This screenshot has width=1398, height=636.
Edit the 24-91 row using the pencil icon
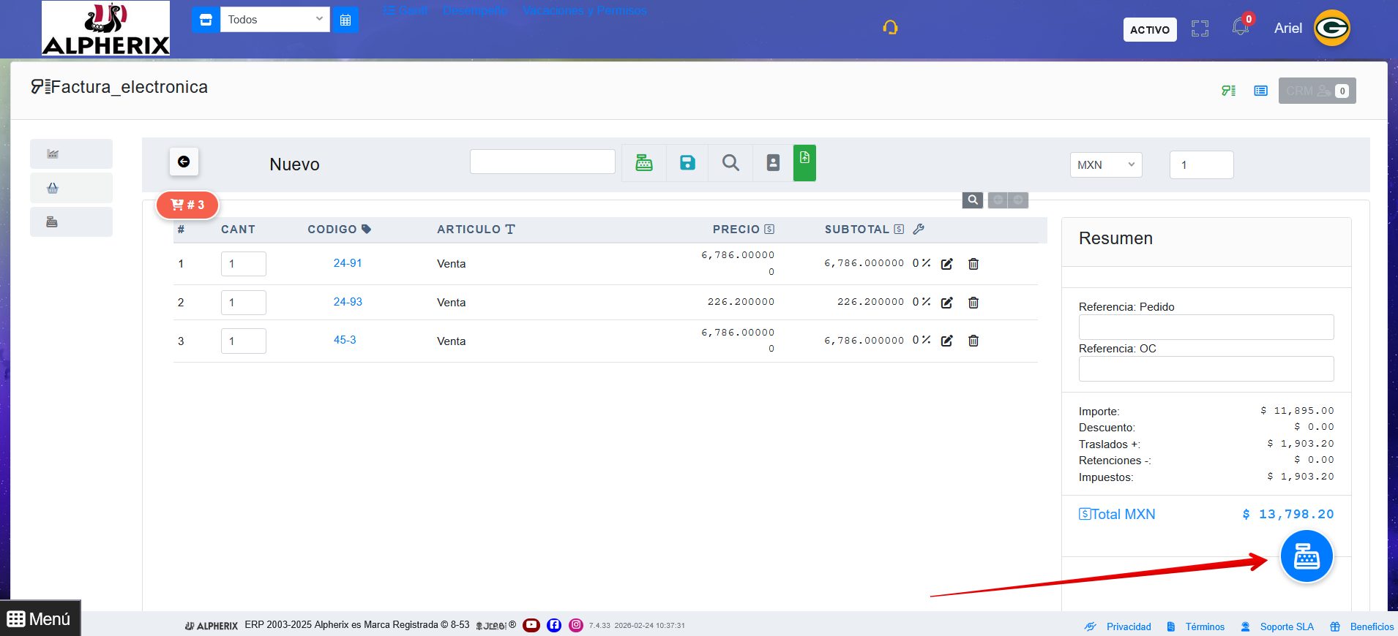[946, 264]
